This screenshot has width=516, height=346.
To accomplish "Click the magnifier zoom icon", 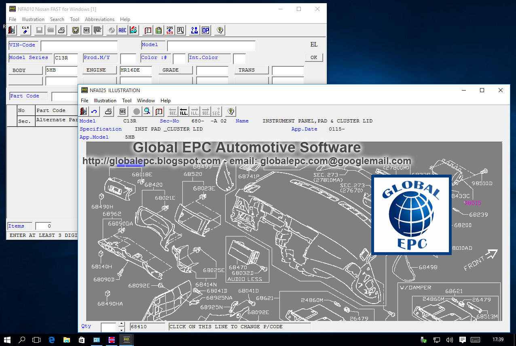I will pos(148,111).
